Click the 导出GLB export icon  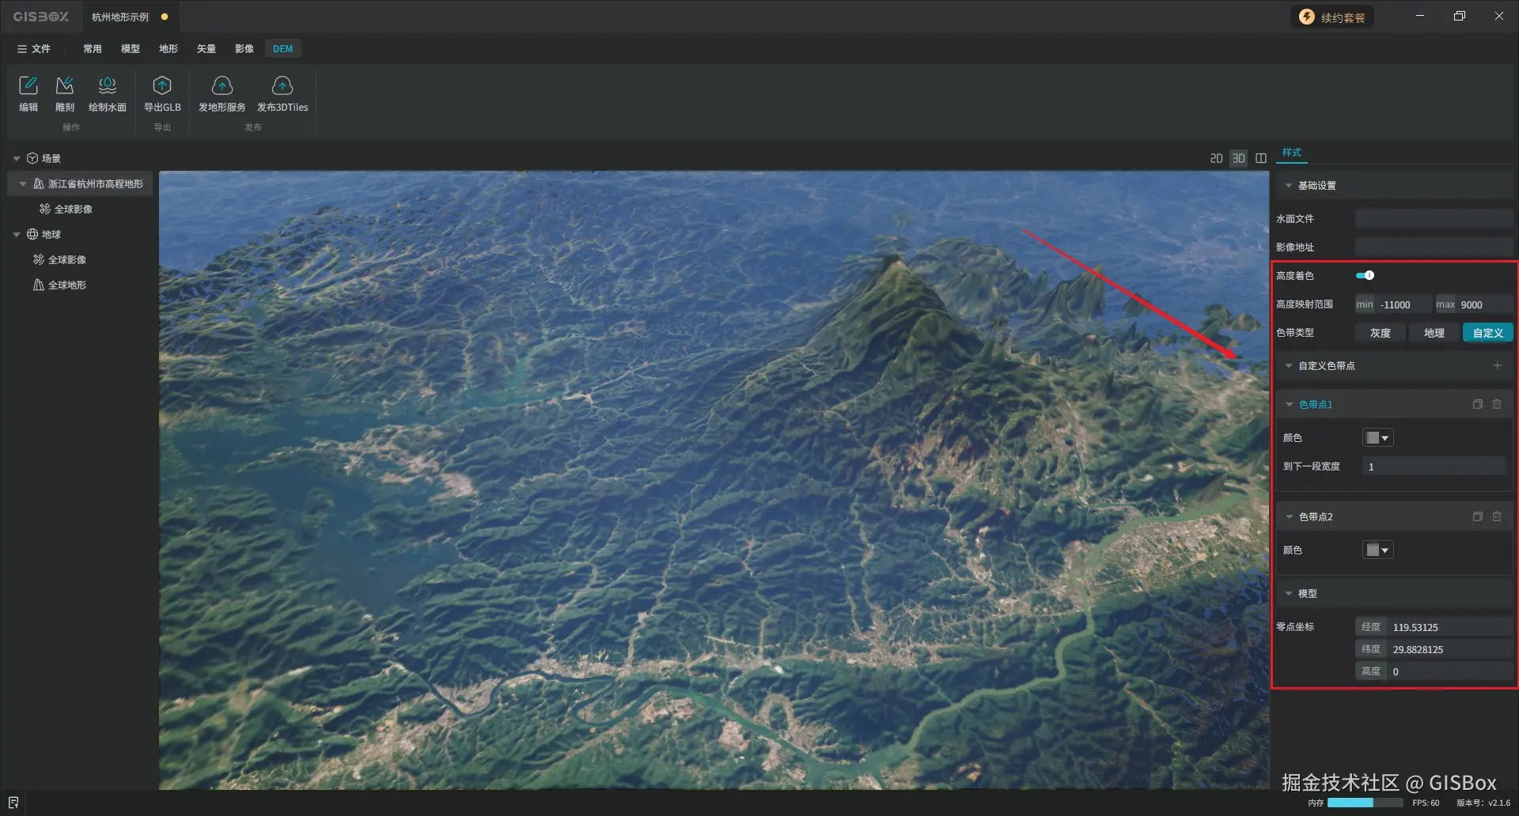162,85
